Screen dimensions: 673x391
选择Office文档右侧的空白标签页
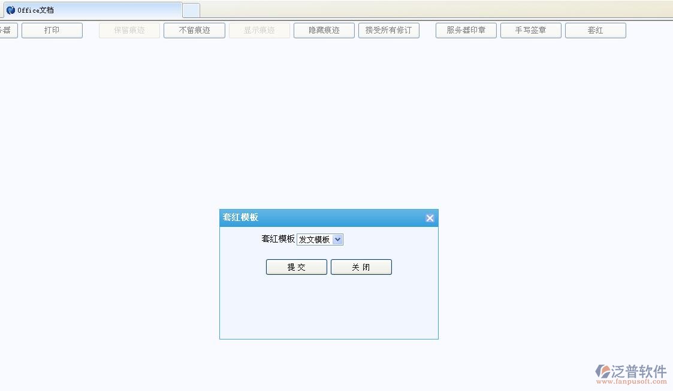tap(191, 10)
